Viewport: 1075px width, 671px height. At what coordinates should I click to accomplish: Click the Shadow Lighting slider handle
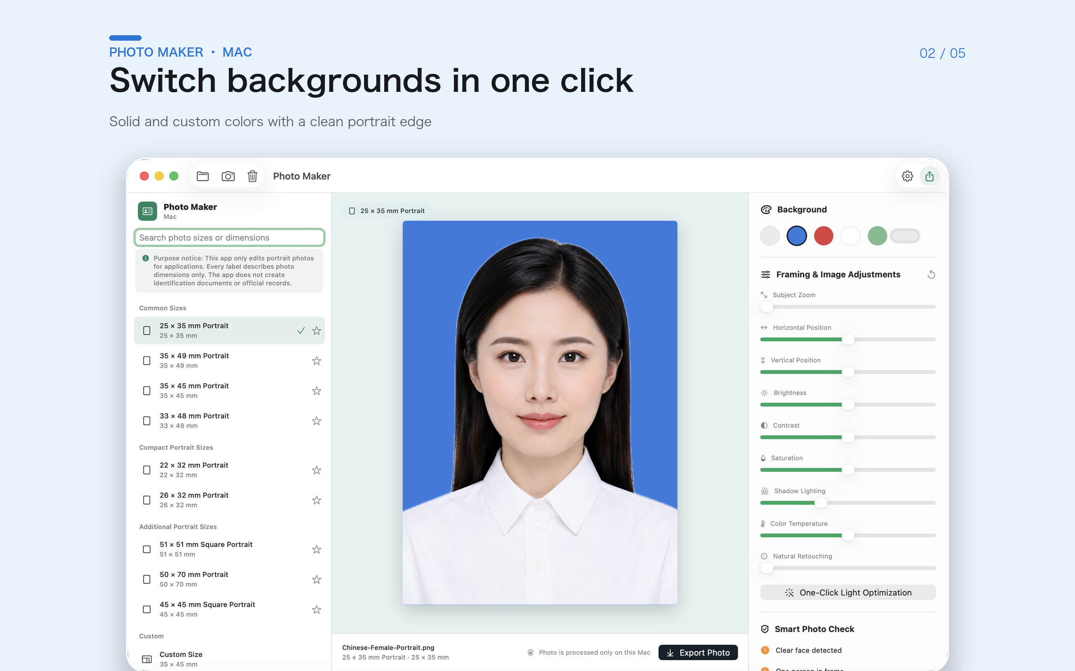click(x=821, y=503)
